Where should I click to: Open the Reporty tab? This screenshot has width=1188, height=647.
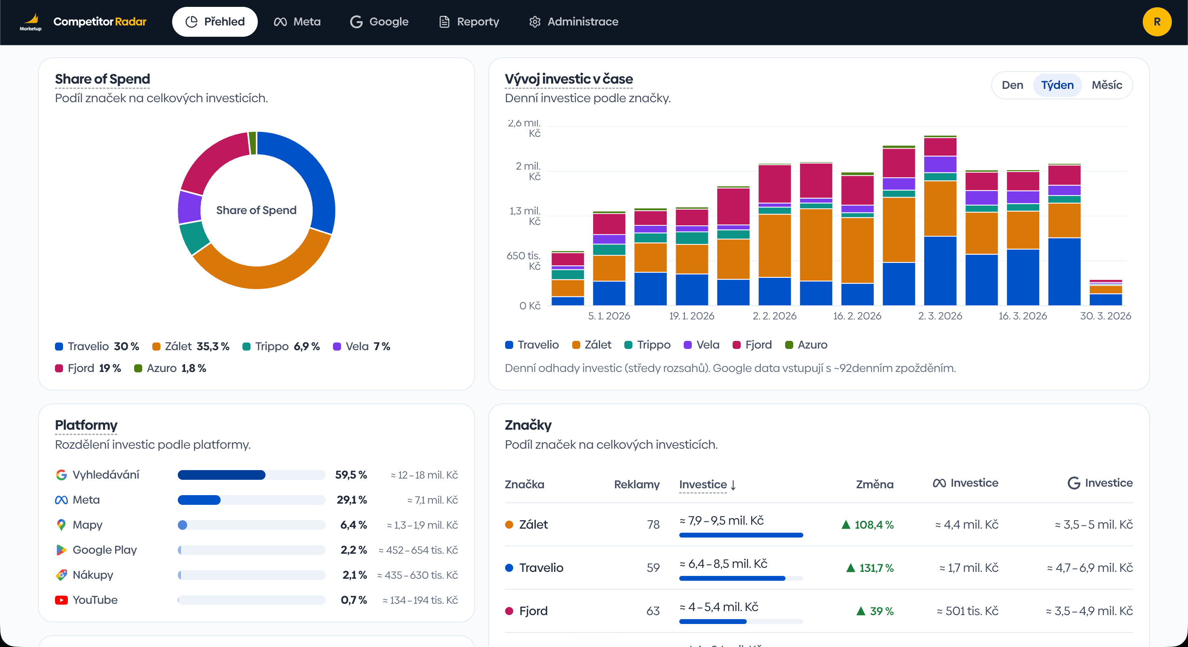coord(469,22)
